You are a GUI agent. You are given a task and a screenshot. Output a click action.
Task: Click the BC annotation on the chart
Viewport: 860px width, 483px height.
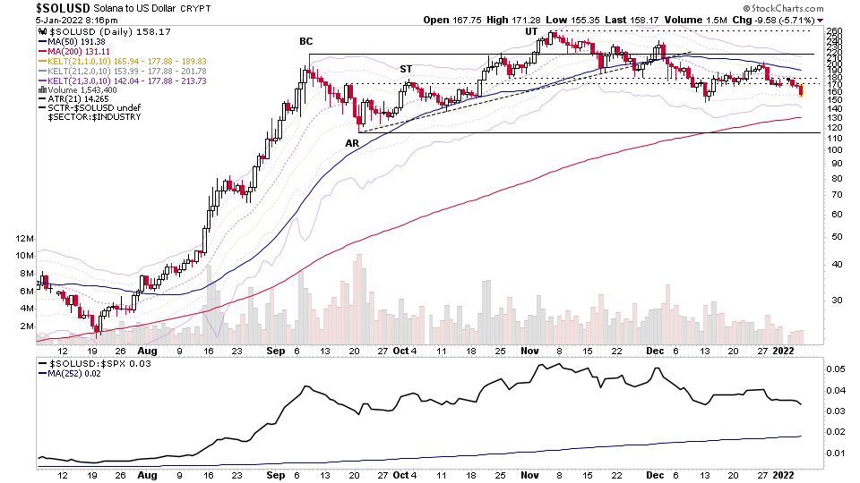coord(306,42)
